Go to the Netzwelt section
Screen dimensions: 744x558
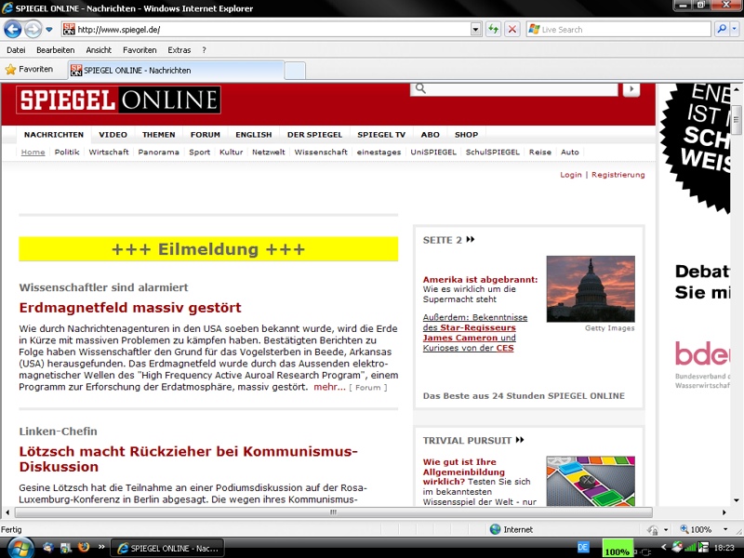(269, 153)
